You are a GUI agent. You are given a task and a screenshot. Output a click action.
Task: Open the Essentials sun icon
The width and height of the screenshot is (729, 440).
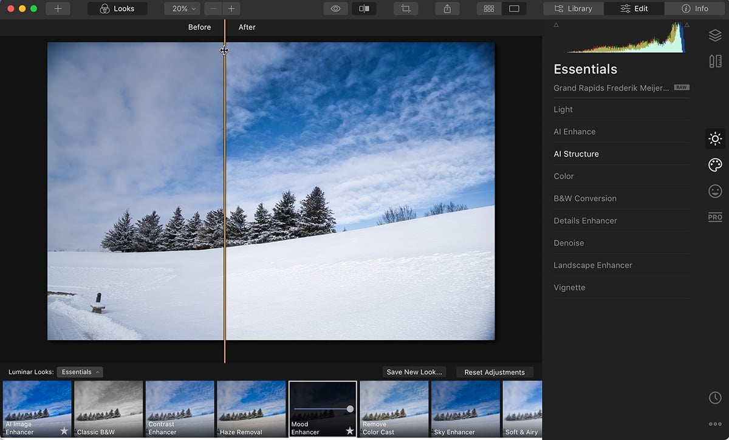tap(714, 138)
